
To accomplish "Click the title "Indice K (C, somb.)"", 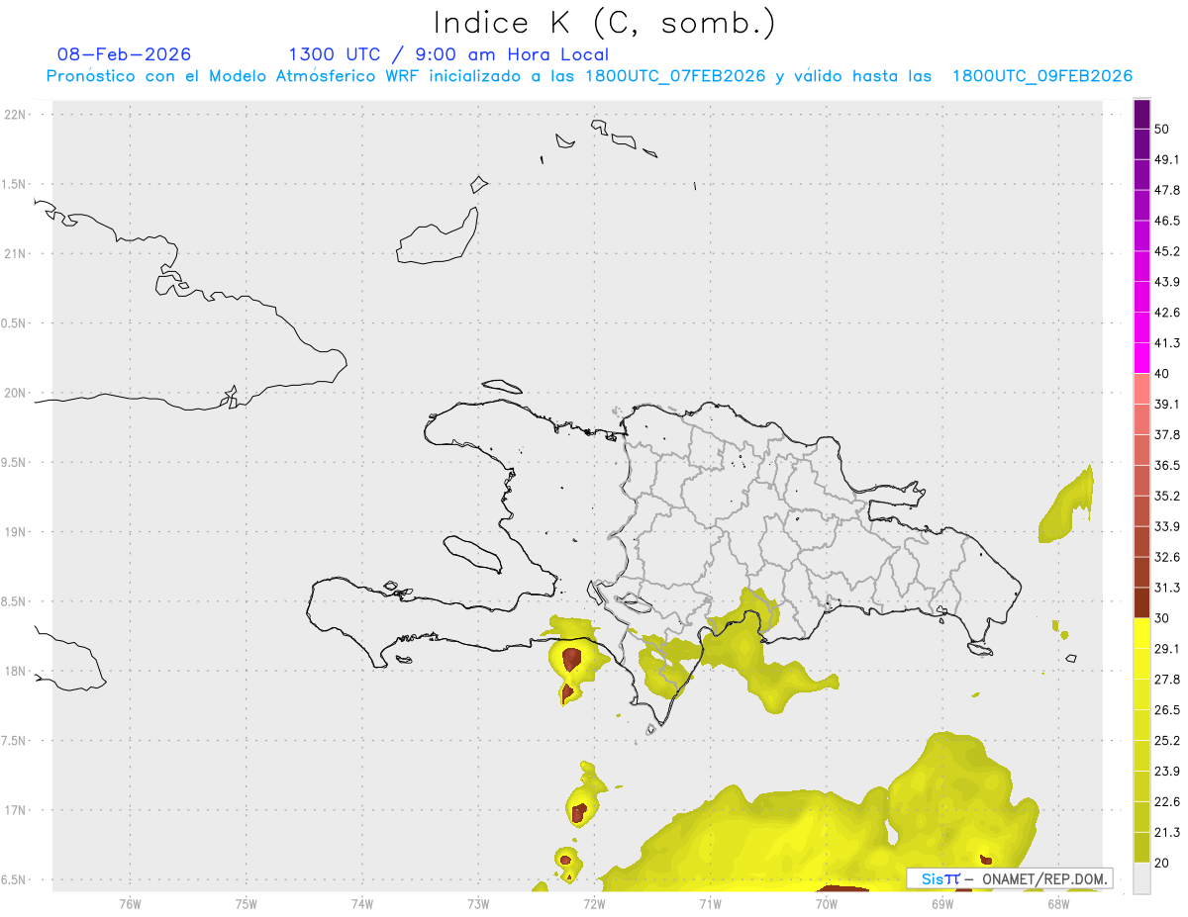I will pos(605,23).
